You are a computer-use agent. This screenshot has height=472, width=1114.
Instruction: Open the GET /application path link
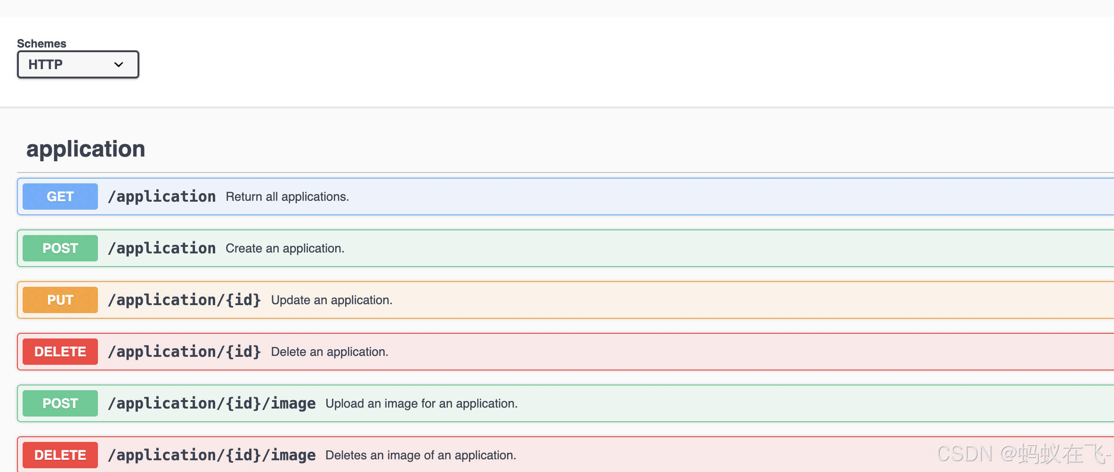click(161, 197)
